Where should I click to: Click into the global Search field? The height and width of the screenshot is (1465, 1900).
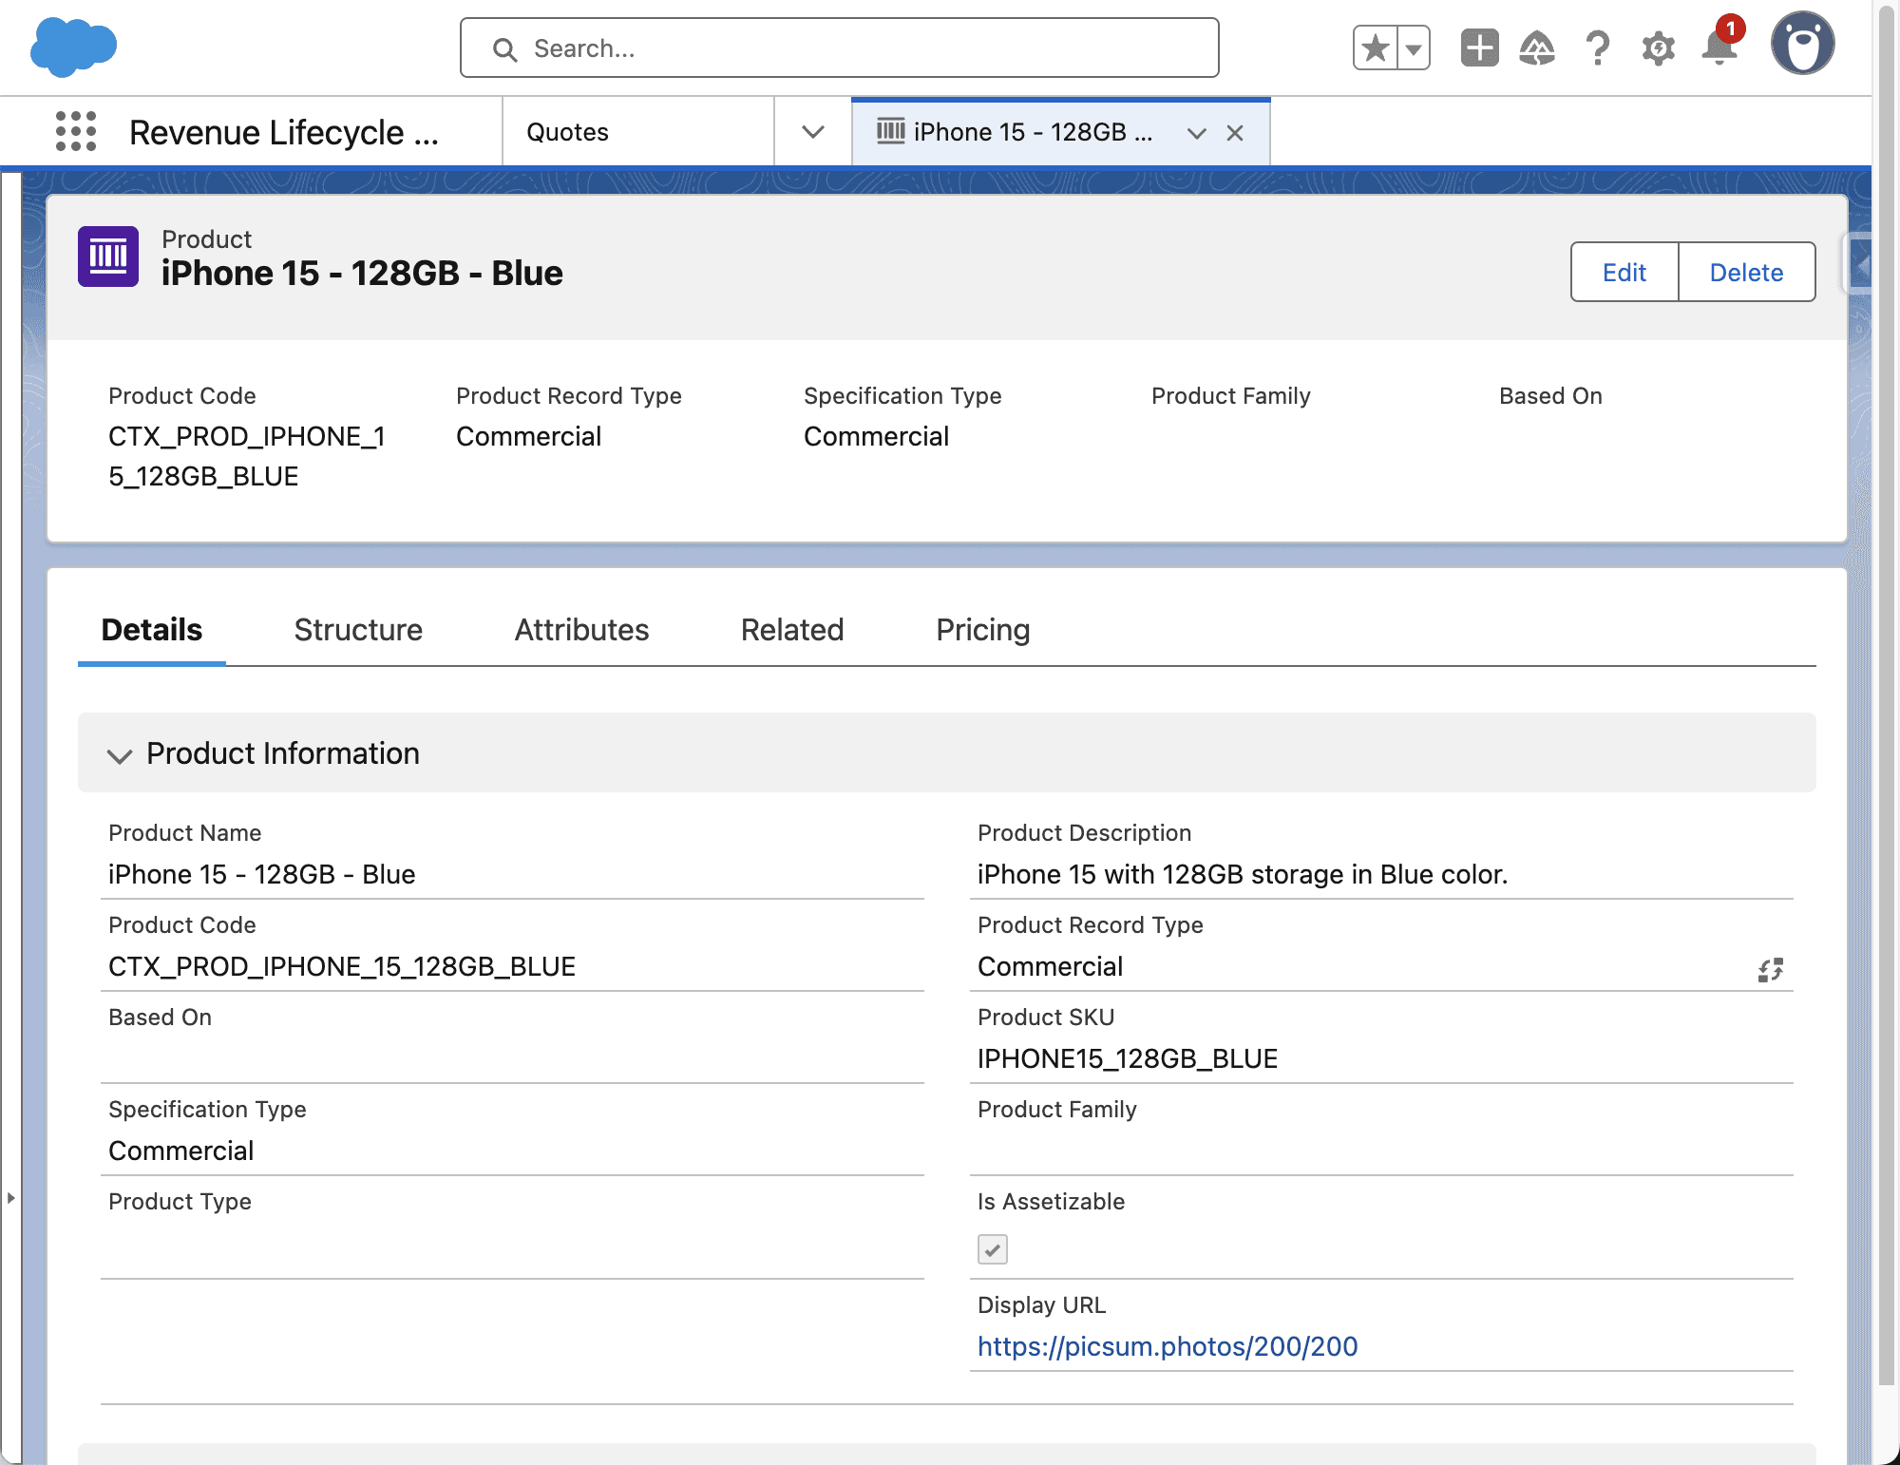point(840,48)
